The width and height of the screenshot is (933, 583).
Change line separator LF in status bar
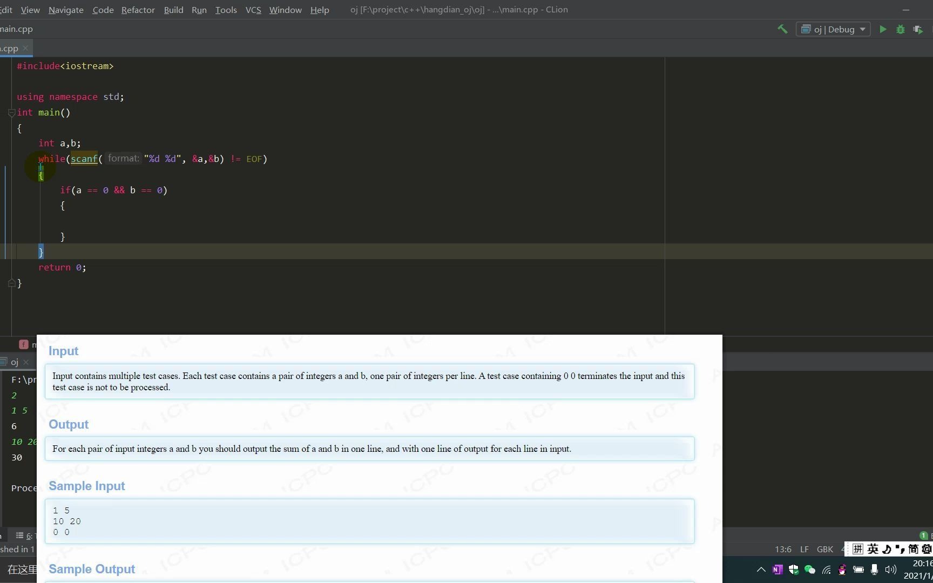click(804, 549)
